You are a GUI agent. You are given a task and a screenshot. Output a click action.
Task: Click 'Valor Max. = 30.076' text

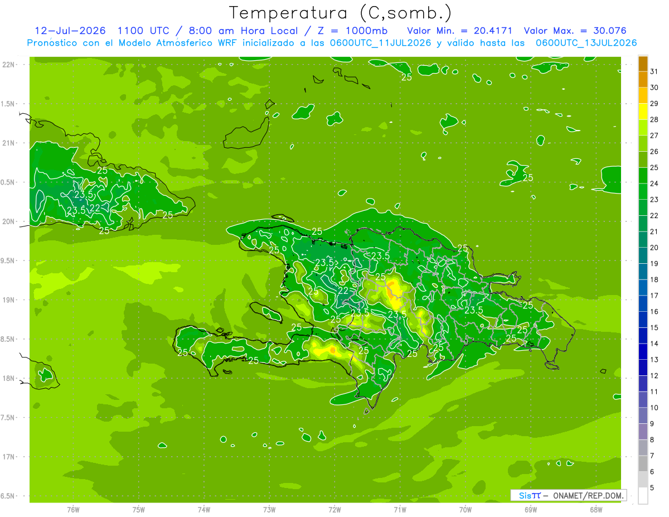(x=575, y=31)
